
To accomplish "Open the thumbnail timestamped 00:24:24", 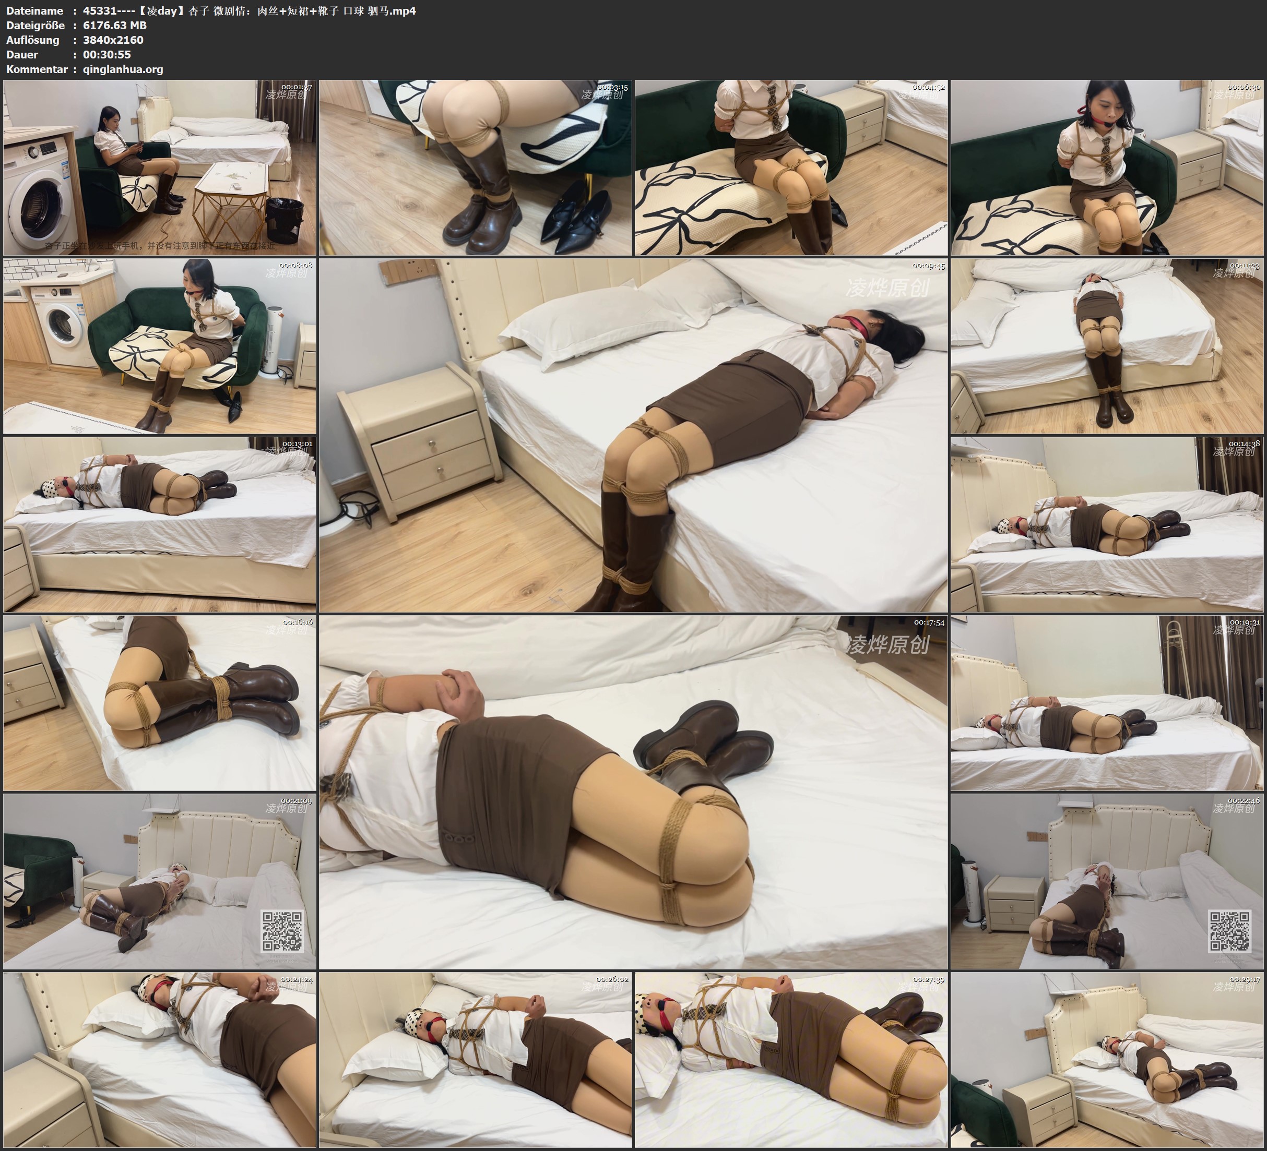I will tap(160, 1060).
